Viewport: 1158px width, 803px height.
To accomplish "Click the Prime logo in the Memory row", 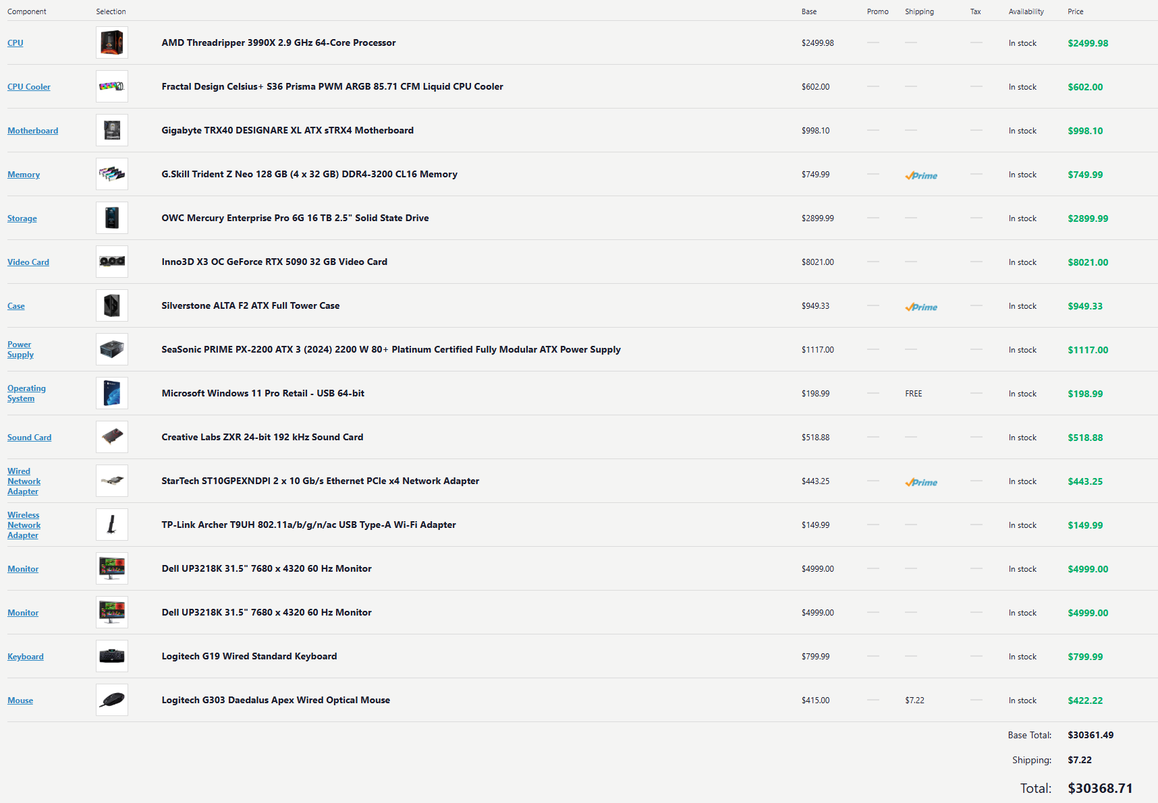I will [921, 175].
